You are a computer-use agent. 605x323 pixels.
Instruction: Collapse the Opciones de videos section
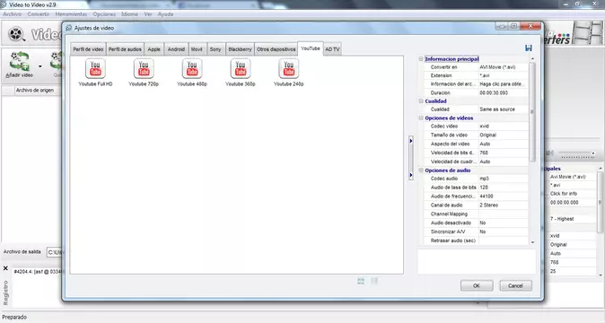[x=421, y=118]
